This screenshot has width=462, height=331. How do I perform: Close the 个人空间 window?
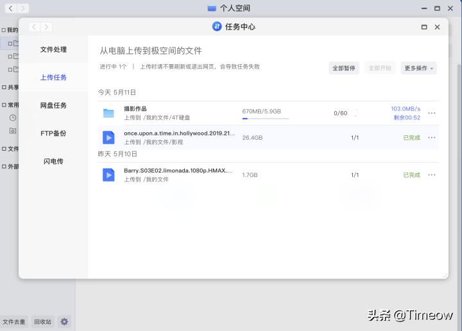(450, 8)
